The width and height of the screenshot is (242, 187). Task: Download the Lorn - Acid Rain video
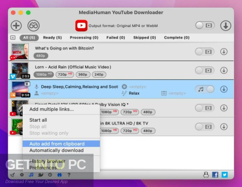pos(224,70)
